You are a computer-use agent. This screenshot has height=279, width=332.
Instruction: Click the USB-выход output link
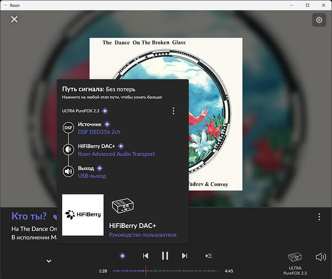coord(92,176)
